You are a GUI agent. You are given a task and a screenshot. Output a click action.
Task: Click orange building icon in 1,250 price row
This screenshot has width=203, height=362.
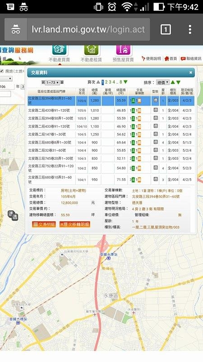(x=139, y=134)
